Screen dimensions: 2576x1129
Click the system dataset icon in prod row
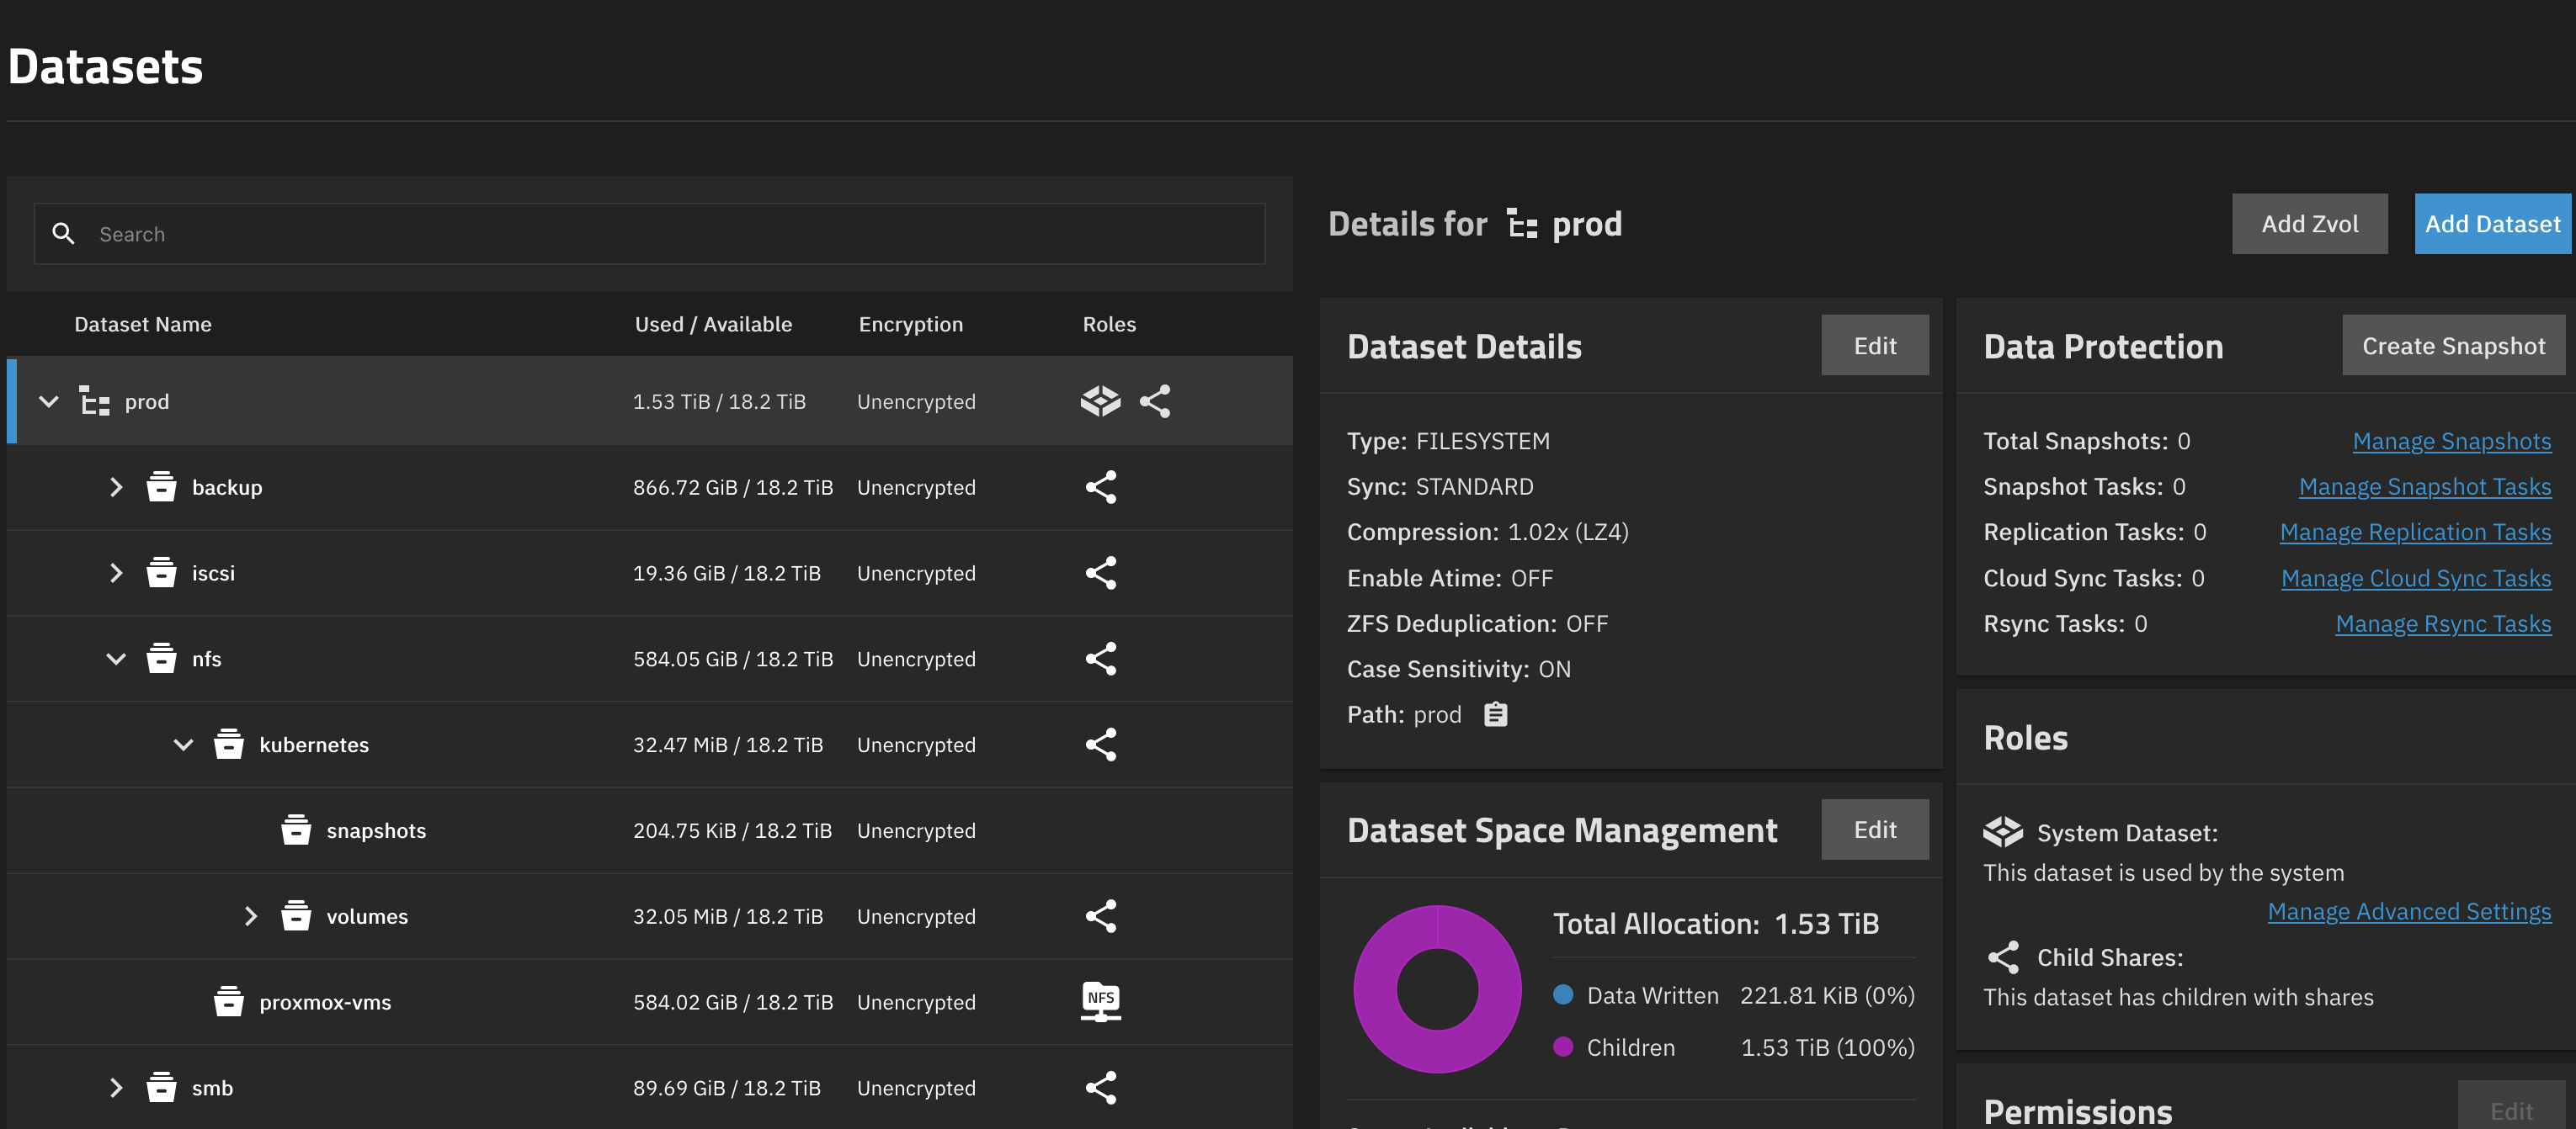tap(1100, 400)
